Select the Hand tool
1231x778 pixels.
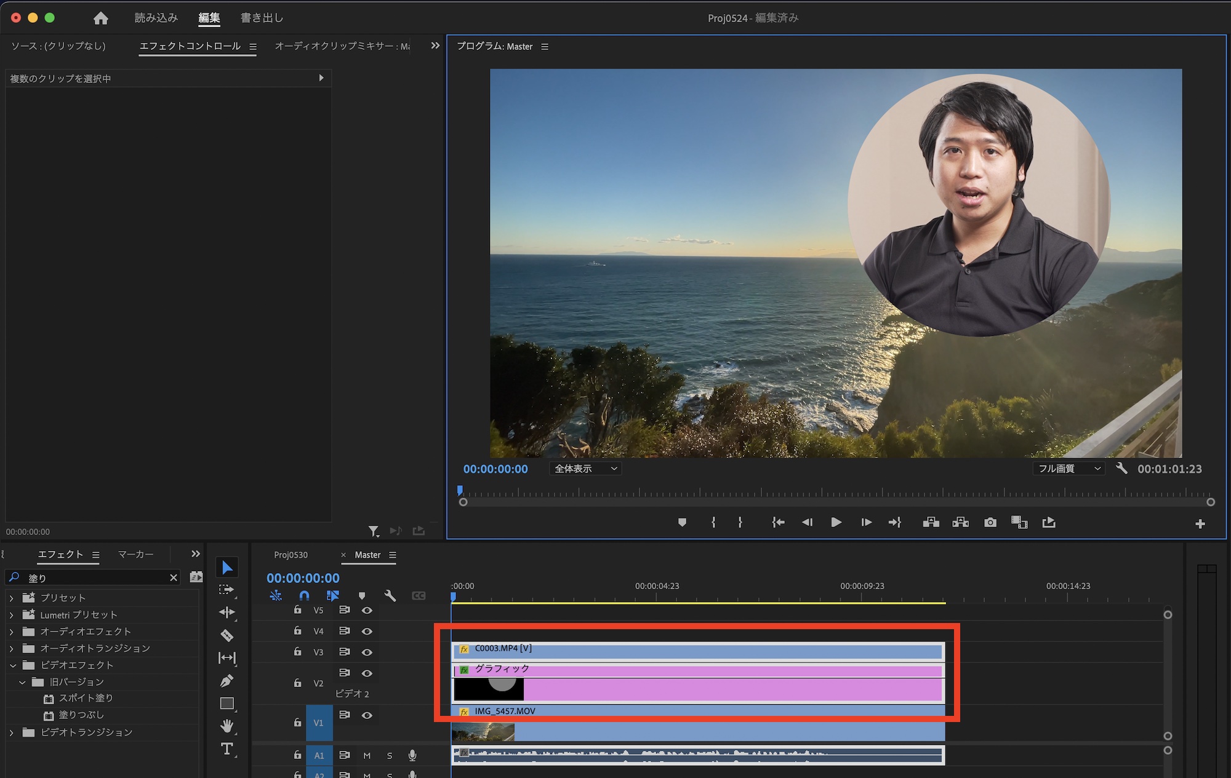(227, 726)
